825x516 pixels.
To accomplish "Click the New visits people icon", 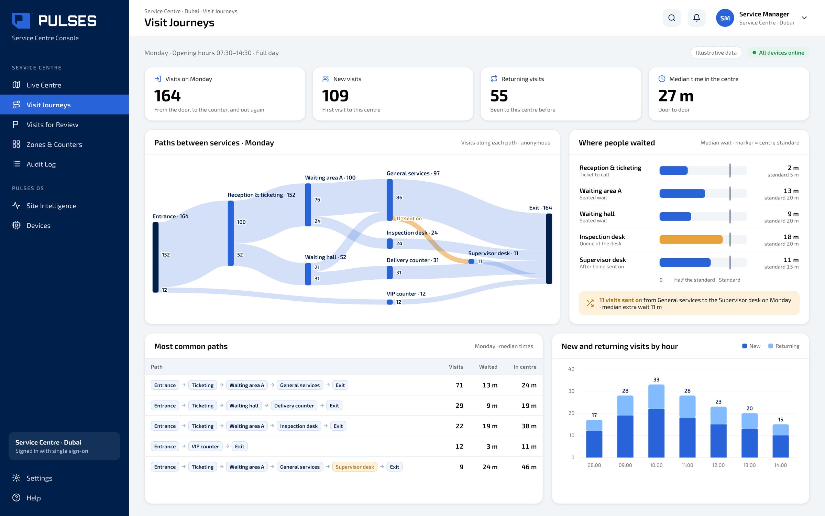I will [x=326, y=79].
